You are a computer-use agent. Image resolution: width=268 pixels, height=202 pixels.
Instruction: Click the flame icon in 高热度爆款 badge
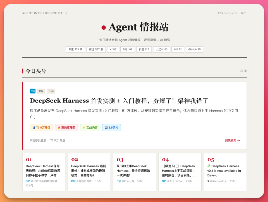[59, 128]
